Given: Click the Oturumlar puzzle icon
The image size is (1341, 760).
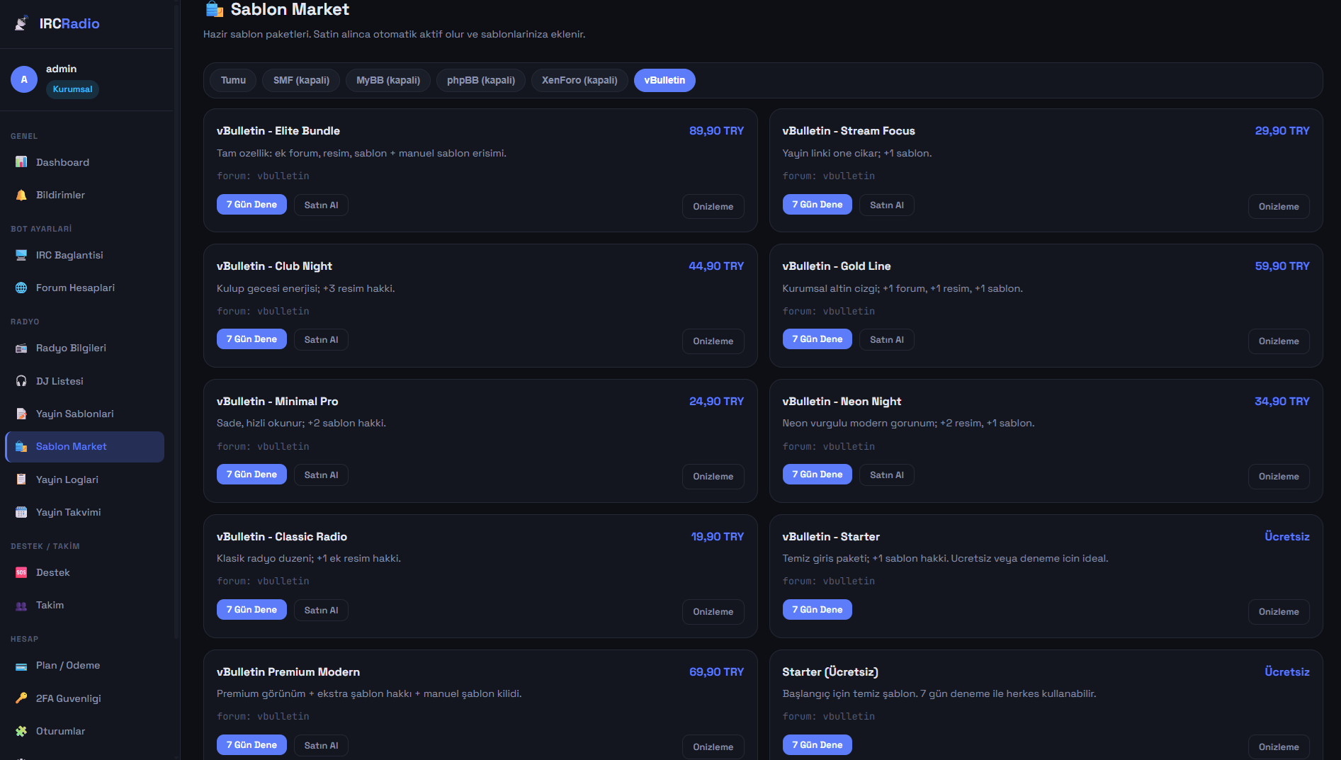Looking at the screenshot, I should (x=21, y=731).
